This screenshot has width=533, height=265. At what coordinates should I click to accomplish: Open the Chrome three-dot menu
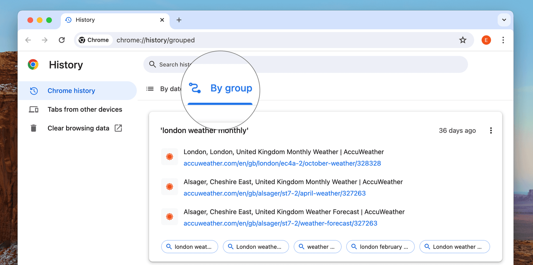click(x=503, y=40)
